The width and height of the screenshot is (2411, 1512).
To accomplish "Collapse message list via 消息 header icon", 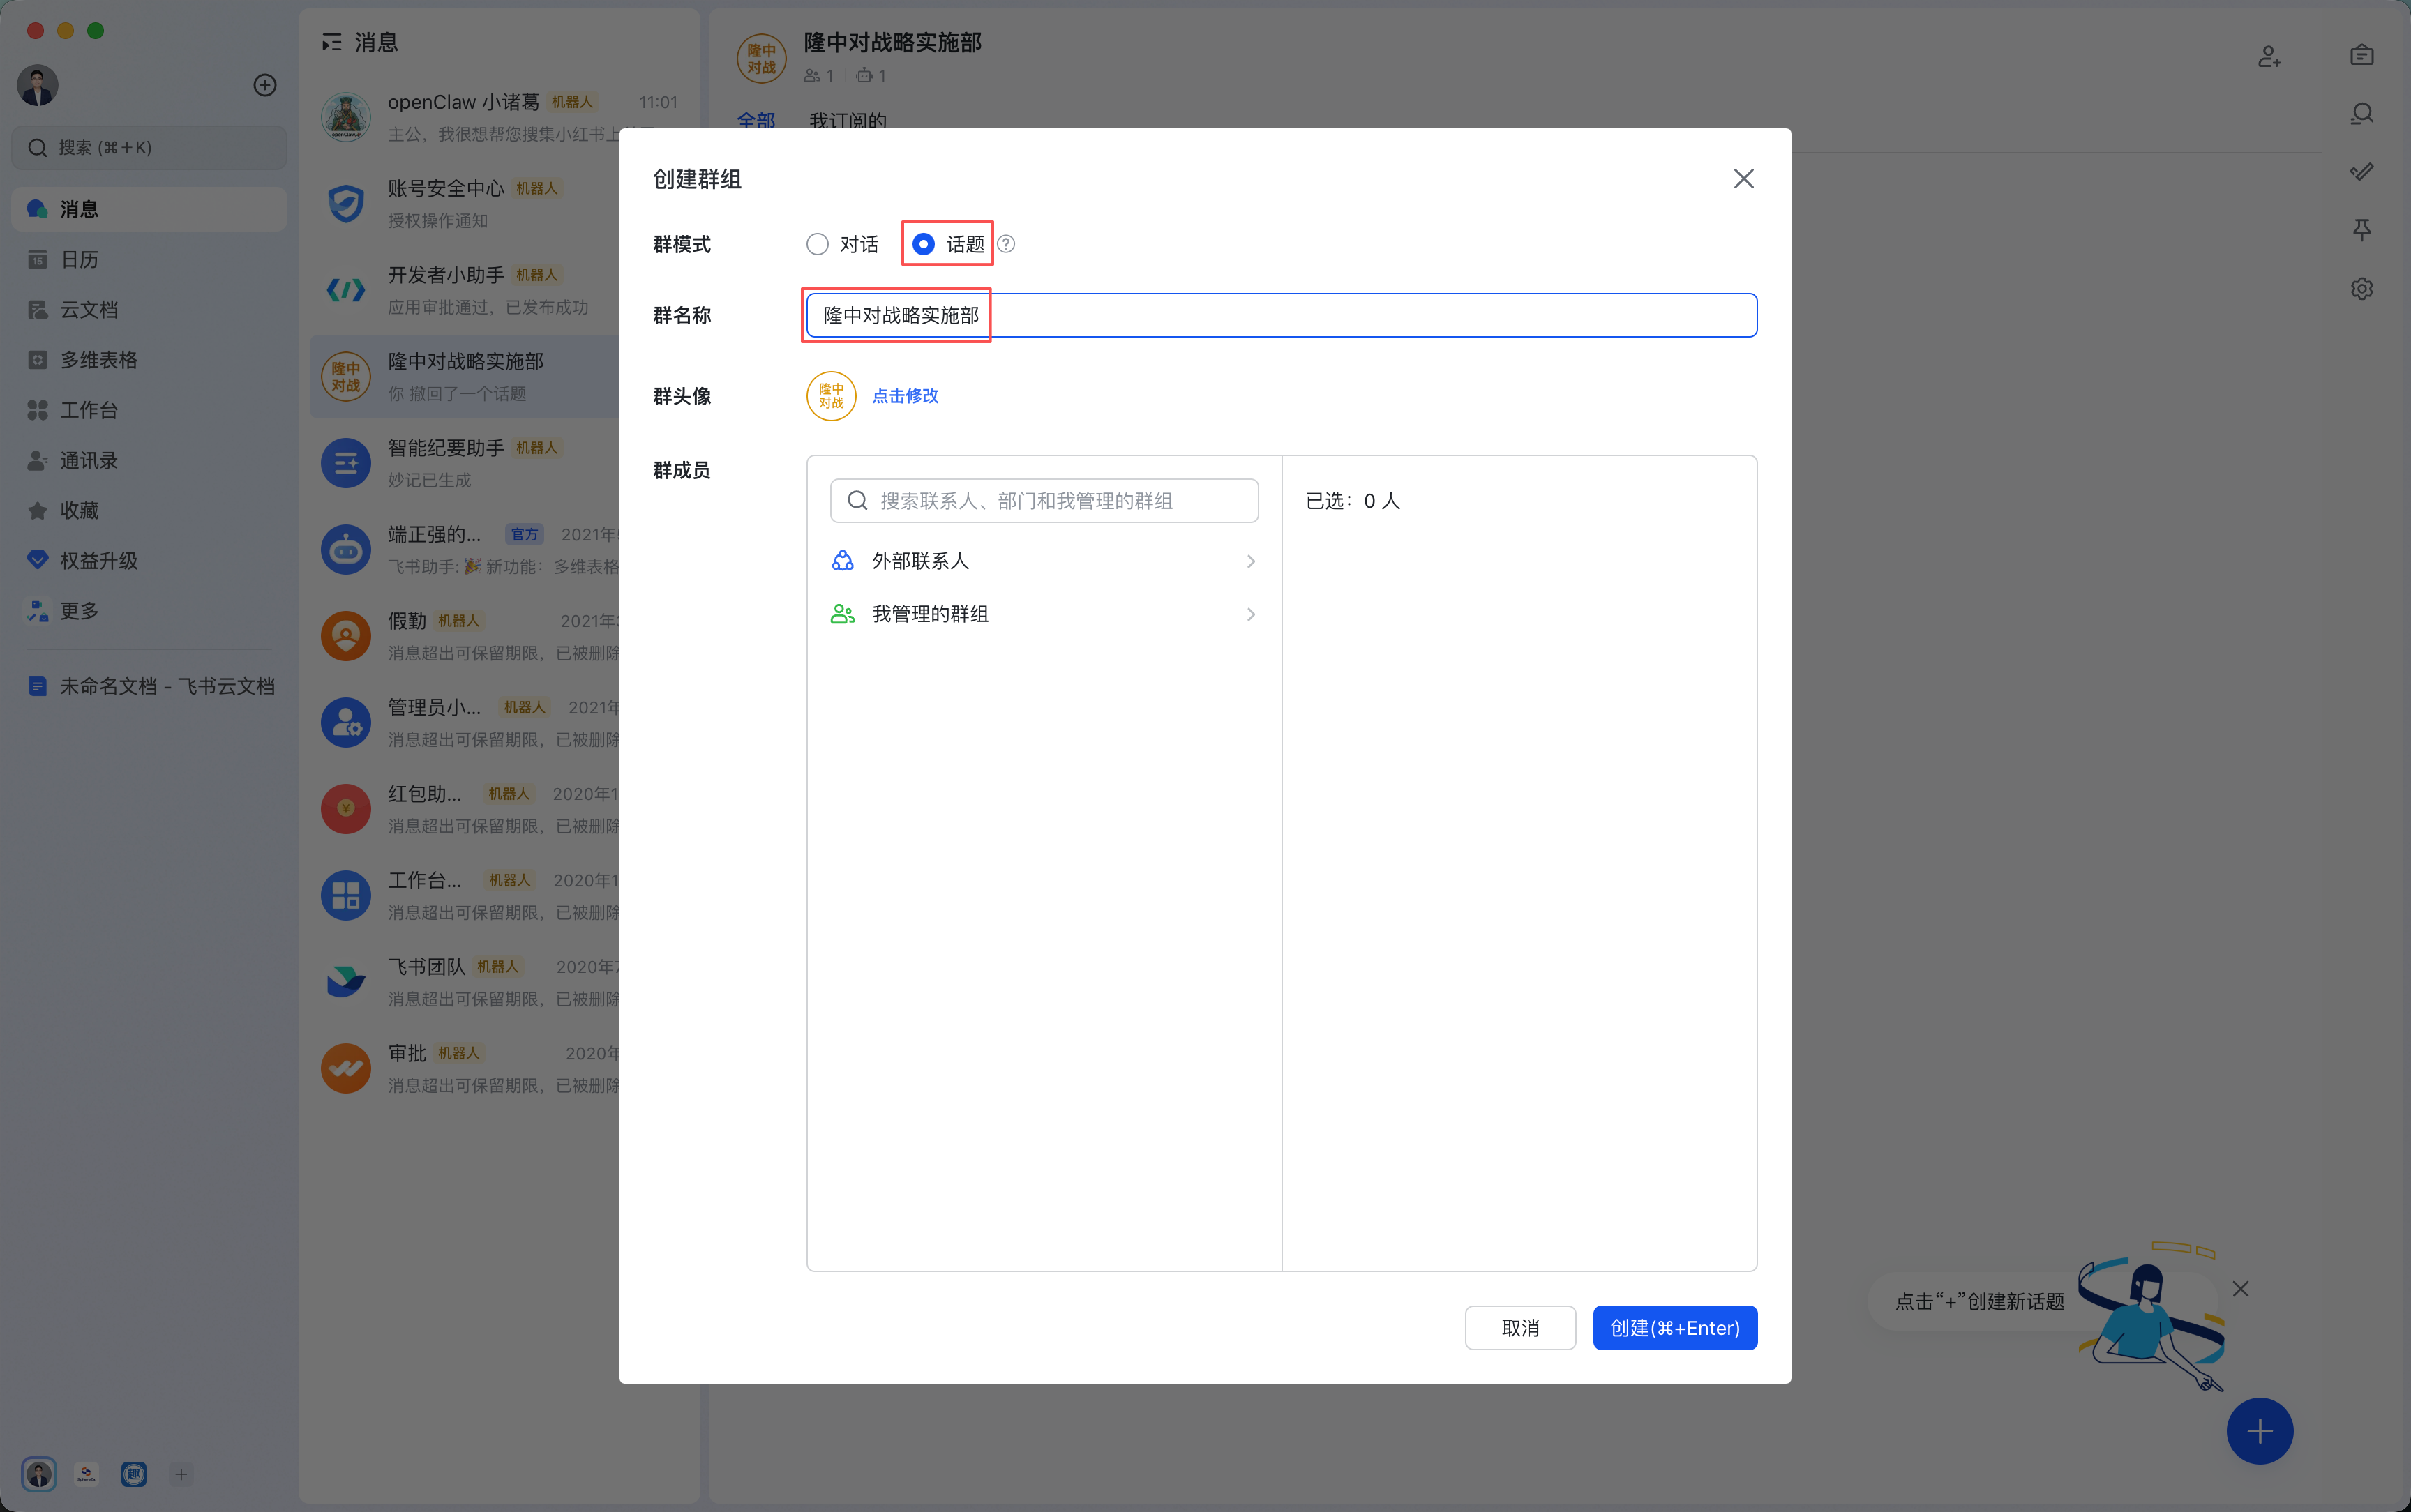I will pyautogui.click(x=331, y=42).
